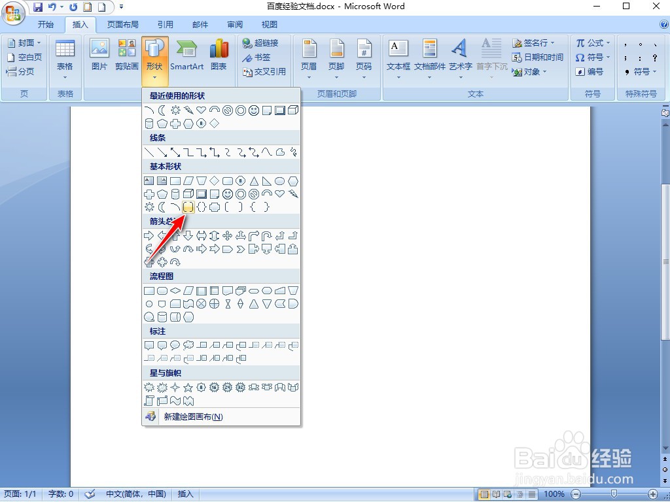Pick the flowchart decision diamond shape
The image size is (670, 502).
pos(175,291)
